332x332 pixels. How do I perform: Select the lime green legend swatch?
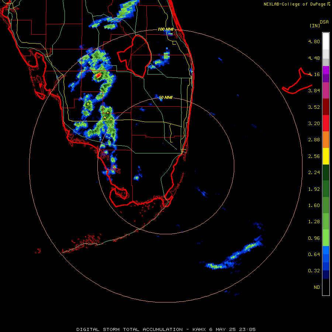326,238
